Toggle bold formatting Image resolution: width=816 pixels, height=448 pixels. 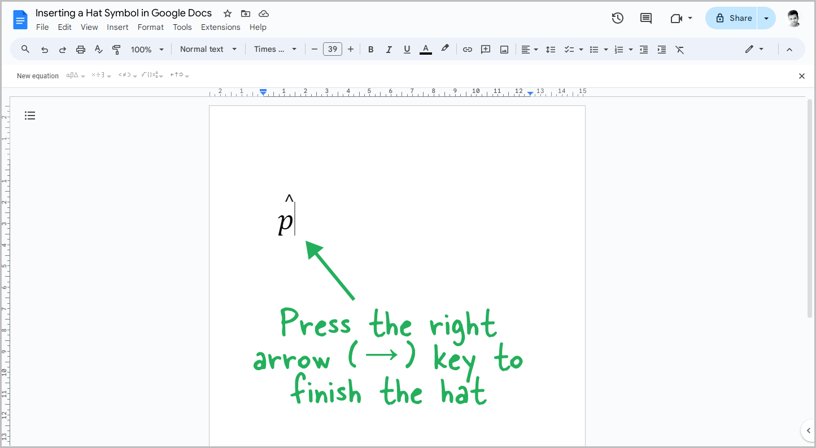[x=370, y=49]
